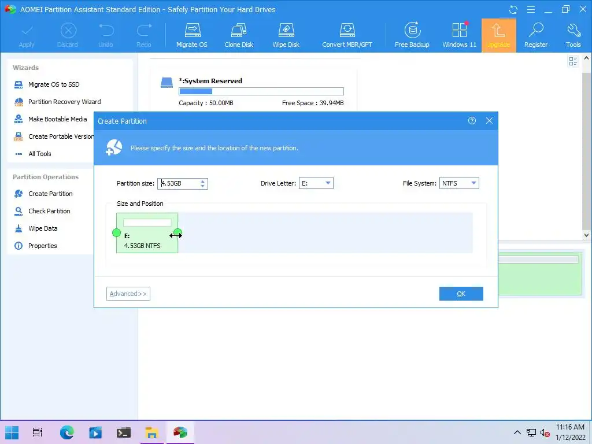Toggle the disk list view icon
592x444 pixels.
point(573,61)
